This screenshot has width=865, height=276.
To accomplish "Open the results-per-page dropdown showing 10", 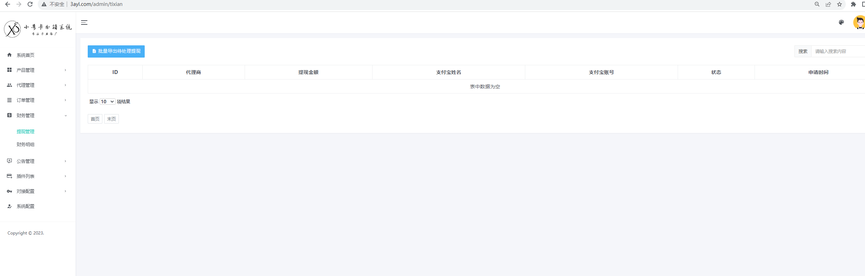I will point(107,102).
